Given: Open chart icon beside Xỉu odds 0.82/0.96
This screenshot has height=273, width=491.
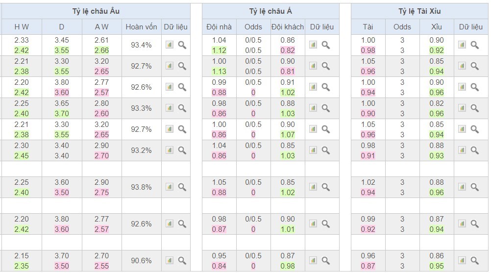Looking at the screenshot, I should (462, 108).
